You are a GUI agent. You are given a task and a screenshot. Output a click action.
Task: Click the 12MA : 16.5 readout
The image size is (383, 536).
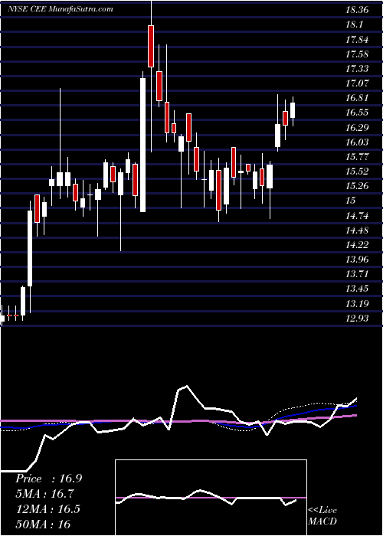tap(47, 509)
